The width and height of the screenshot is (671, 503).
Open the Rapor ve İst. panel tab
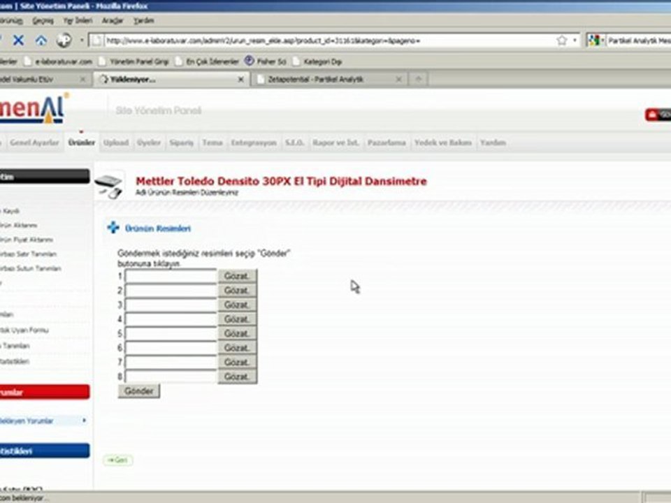(x=336, y=143)
